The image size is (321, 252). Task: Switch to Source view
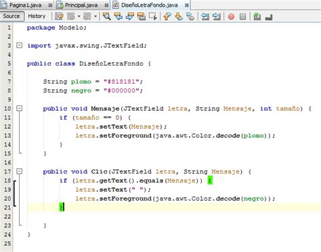click(x=12, y=16)
